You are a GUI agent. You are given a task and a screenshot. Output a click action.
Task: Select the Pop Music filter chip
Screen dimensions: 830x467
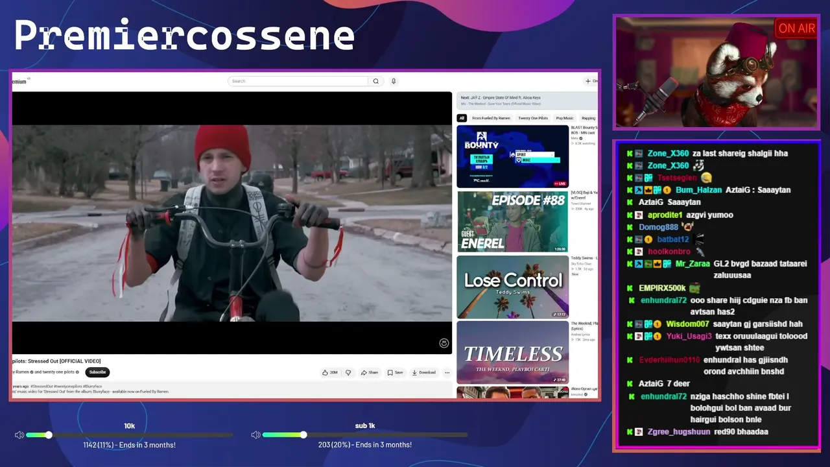click(x=564, y=118)
